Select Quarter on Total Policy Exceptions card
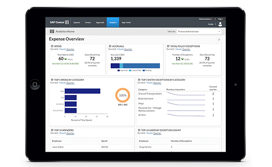 186,49
